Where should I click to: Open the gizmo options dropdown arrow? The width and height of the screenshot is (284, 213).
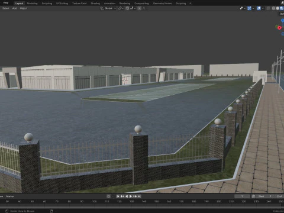tap(253, 8)
